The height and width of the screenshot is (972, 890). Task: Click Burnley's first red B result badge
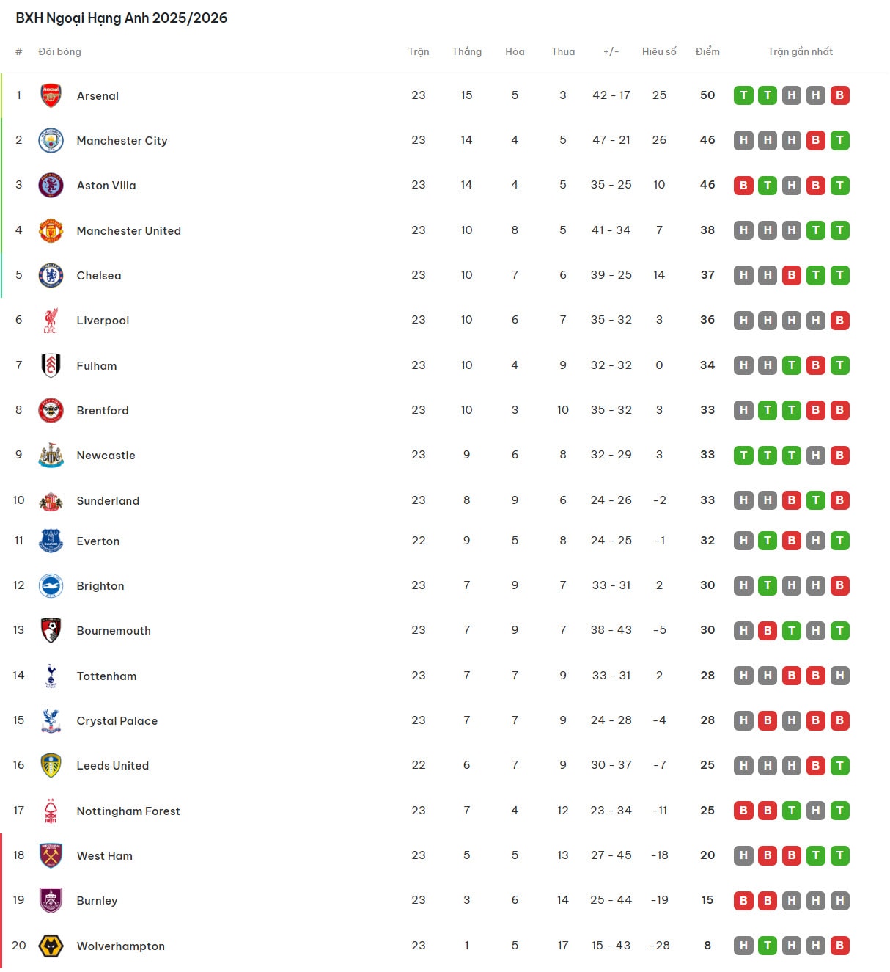743,900
